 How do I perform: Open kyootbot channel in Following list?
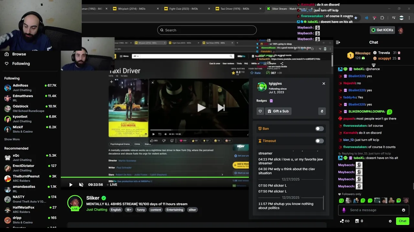pos(30,119)
